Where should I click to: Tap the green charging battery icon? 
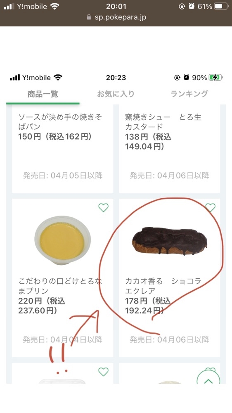pos(215,78)
